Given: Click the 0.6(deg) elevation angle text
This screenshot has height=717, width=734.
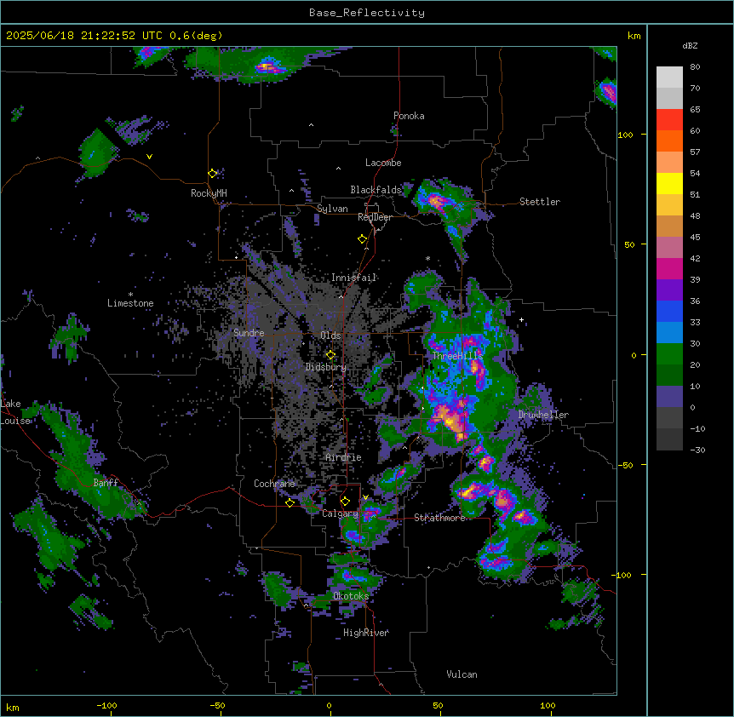Looking at the screenshot, I should pyautogui.click(x=196, y=36).
